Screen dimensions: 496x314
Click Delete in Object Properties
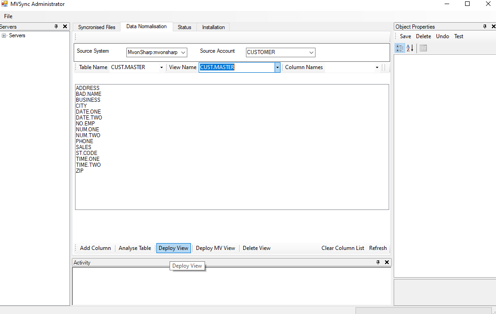[424, 36]
